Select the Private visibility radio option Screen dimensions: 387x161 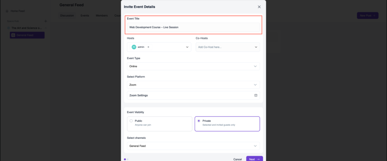pyautogui.click(x=199, y=121)
